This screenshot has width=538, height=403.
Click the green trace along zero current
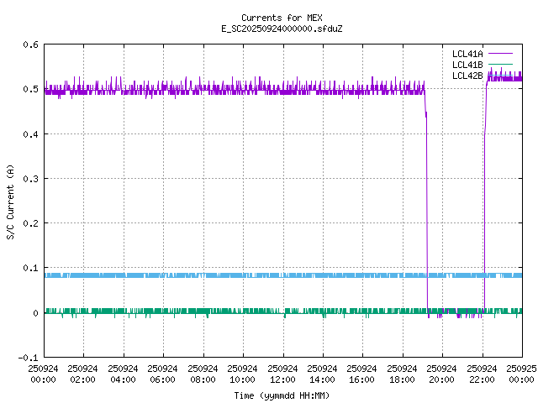click(252, 311)
